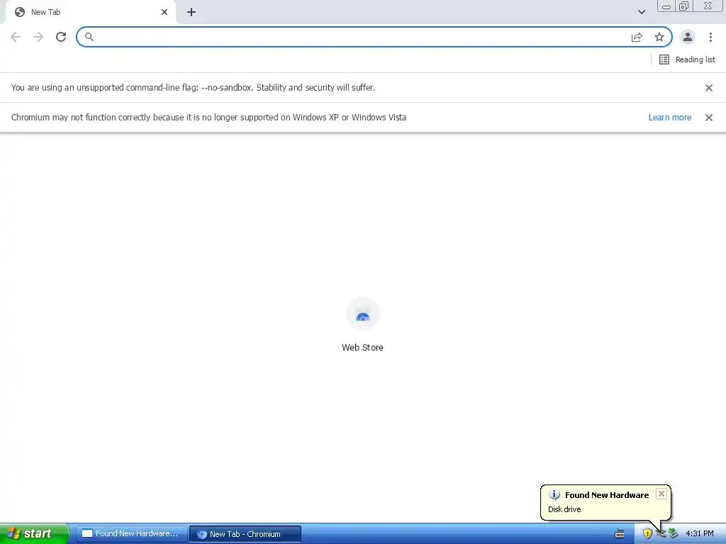The height and width of the screenshot is (544, 726).
Task: Click the new hardware tray icon
Action: coord(661,534)
